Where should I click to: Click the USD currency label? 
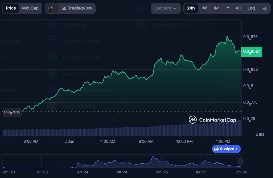click(x=259, y=135)
